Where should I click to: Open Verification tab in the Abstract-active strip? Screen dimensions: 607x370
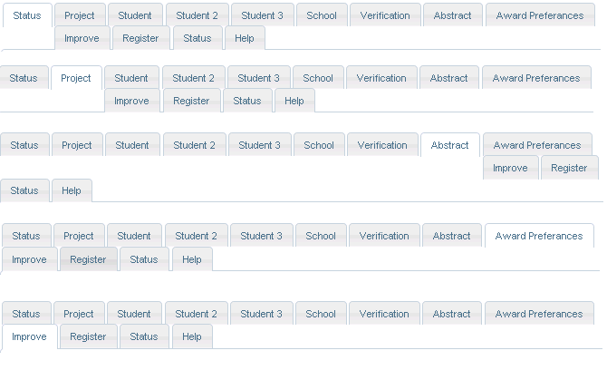382,145
